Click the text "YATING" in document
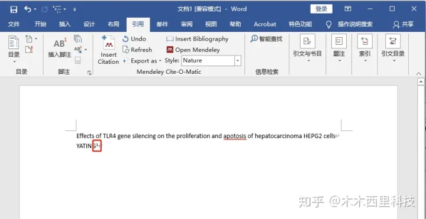Viewport: 426px width, 219px height. [x=86, y=146]
